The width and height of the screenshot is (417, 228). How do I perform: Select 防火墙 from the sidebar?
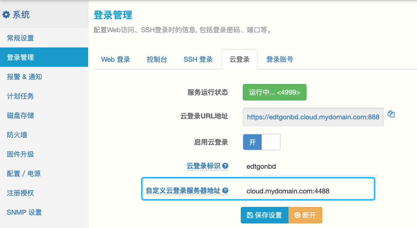(17, 135)
